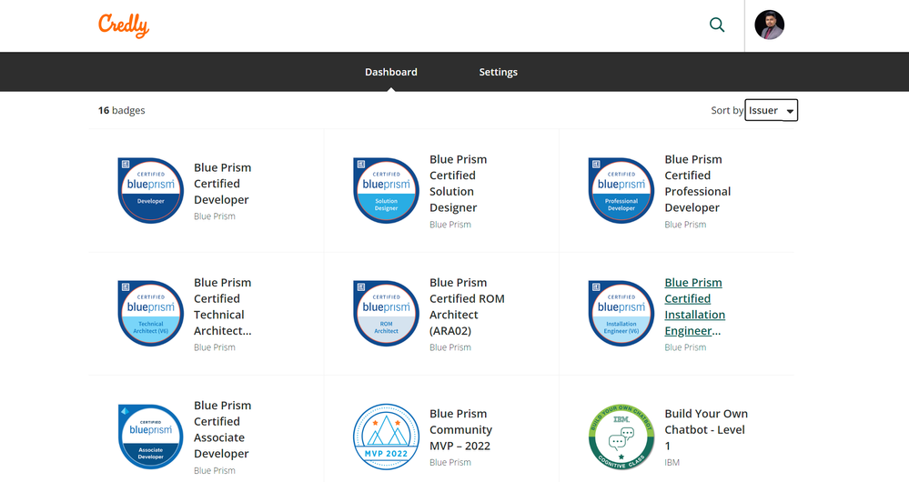The width and height of the screenshot is (909, 482).
Task: Expand the Sort by Issuer dropdown
Action: click(x=771, y=110)
